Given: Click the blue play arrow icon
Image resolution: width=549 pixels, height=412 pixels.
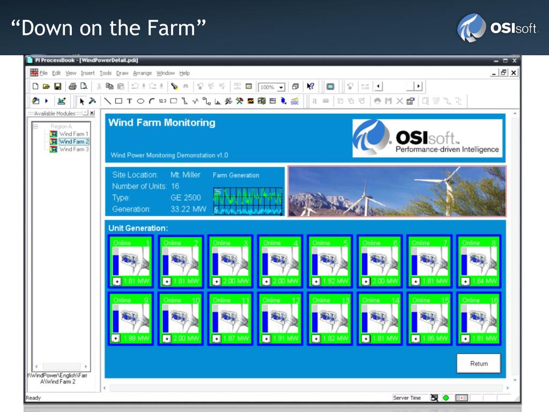Looking at the screenshot, I should [x=46, y=101].
